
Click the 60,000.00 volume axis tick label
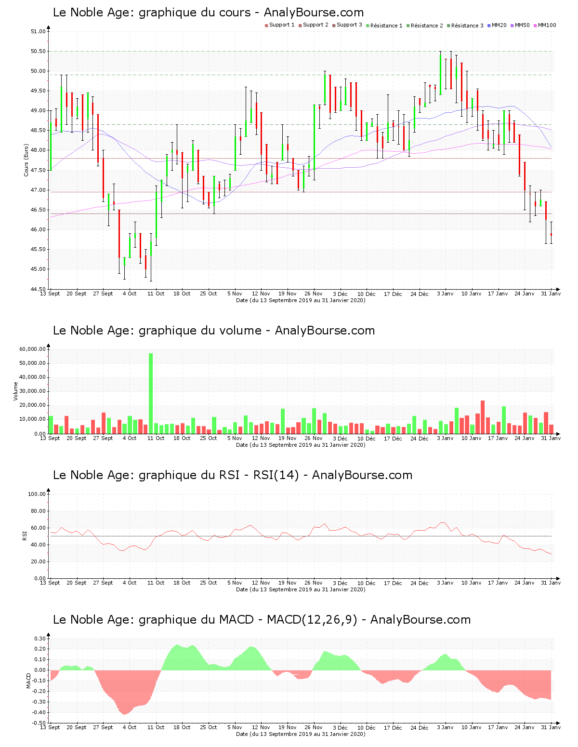click(32, 349)
